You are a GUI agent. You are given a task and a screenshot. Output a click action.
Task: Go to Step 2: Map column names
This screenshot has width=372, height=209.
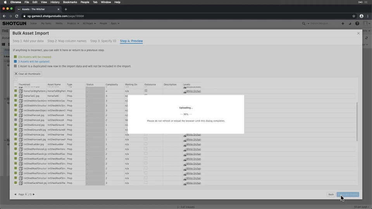67,41
